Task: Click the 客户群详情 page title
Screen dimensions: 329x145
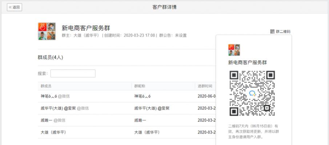Action: (164, 7)
